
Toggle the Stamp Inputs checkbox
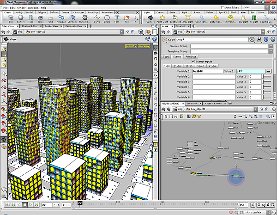[x=193, y=61]
